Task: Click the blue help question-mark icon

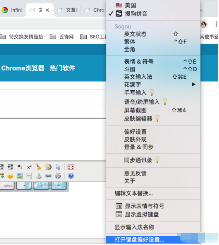Action: [71, 176]
